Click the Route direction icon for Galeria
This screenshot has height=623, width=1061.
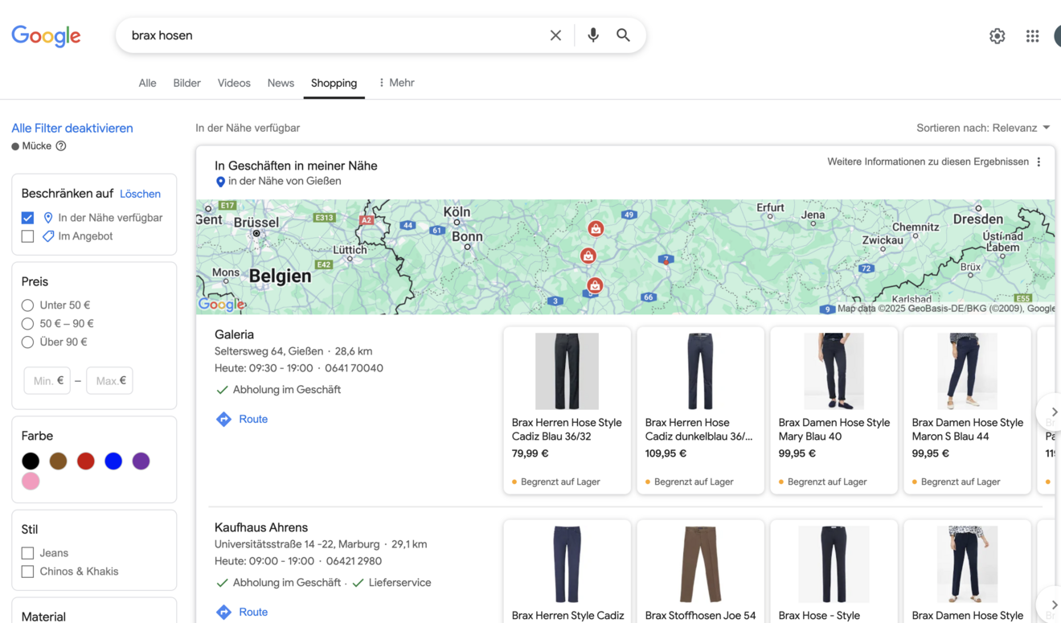pyautogui.click(x=224, y=419)
